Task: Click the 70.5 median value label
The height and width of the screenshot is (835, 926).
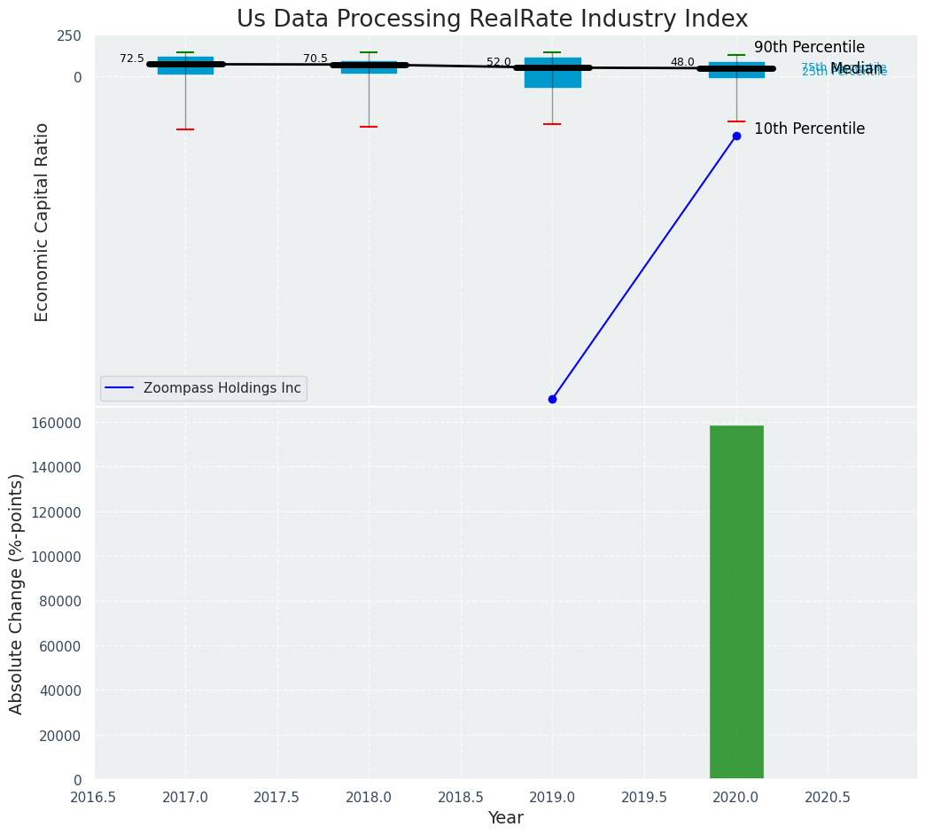Action: tap(315, 59)
